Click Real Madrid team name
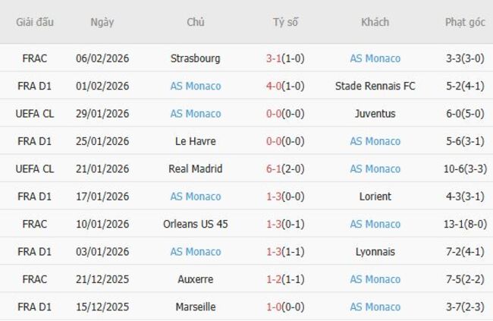Screen dimensions: 493x321 tap(196, 168)
